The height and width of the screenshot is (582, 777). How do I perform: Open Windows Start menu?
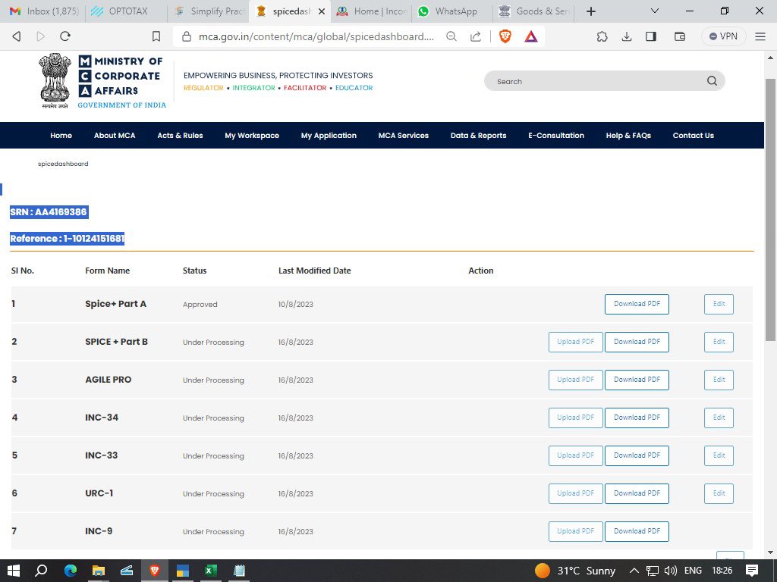coord(14,571)
